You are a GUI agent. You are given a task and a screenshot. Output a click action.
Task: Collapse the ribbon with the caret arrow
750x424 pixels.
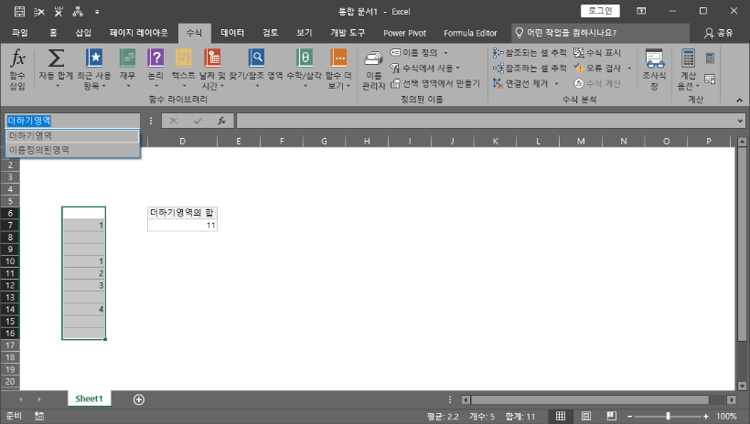739,100
